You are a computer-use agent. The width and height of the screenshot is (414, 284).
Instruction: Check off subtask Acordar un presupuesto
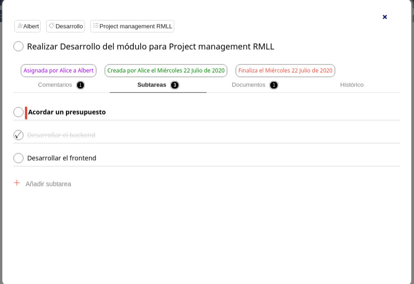coord(18,112)
